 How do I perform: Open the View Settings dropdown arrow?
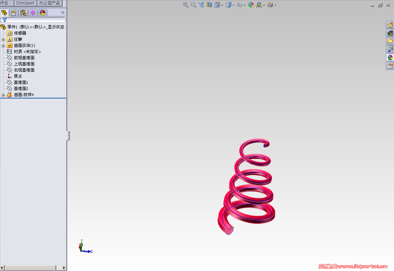(275, 5)
